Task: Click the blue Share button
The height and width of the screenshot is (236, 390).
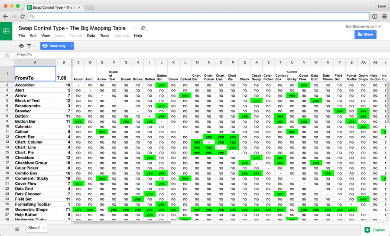Action: (x=365, y=34)
